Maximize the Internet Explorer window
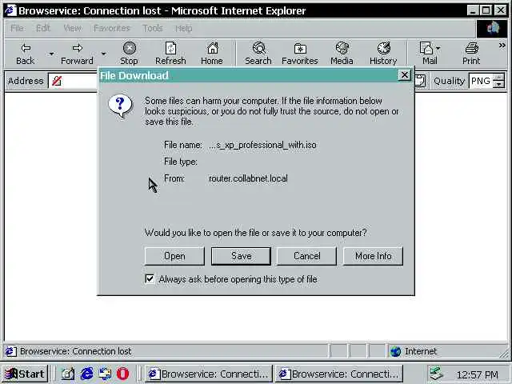The image size is (512, 384). click(x=486, y=10)
